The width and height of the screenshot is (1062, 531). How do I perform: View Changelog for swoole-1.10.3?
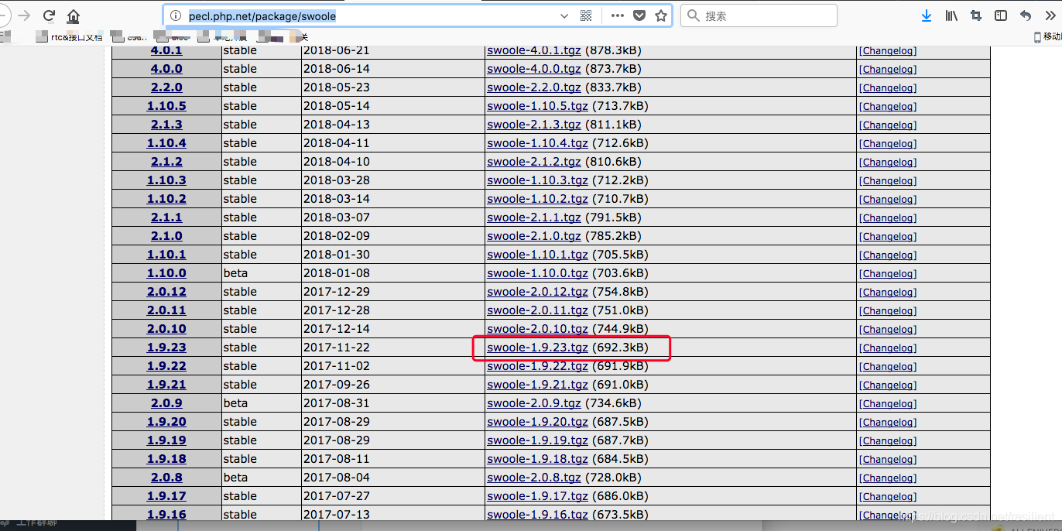[x=887, y=180]
